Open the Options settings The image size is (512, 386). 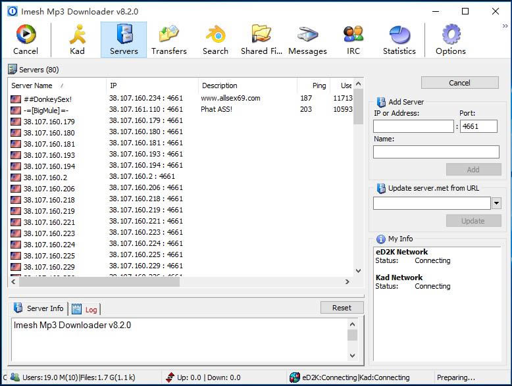451,40
